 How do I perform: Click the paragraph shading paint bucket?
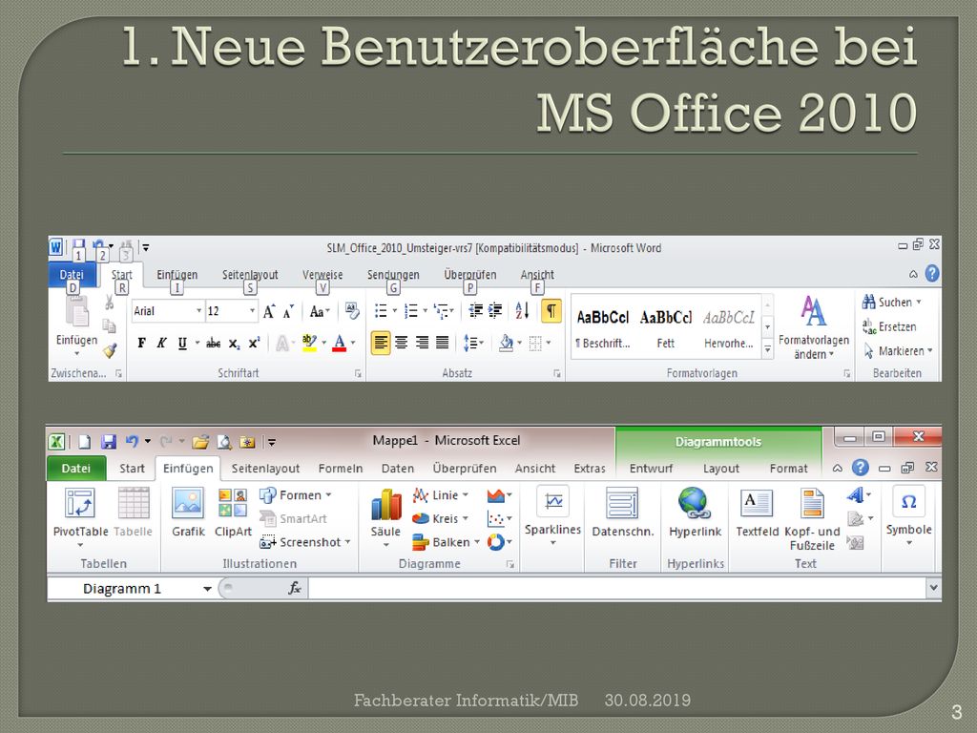tap(507, 343)
